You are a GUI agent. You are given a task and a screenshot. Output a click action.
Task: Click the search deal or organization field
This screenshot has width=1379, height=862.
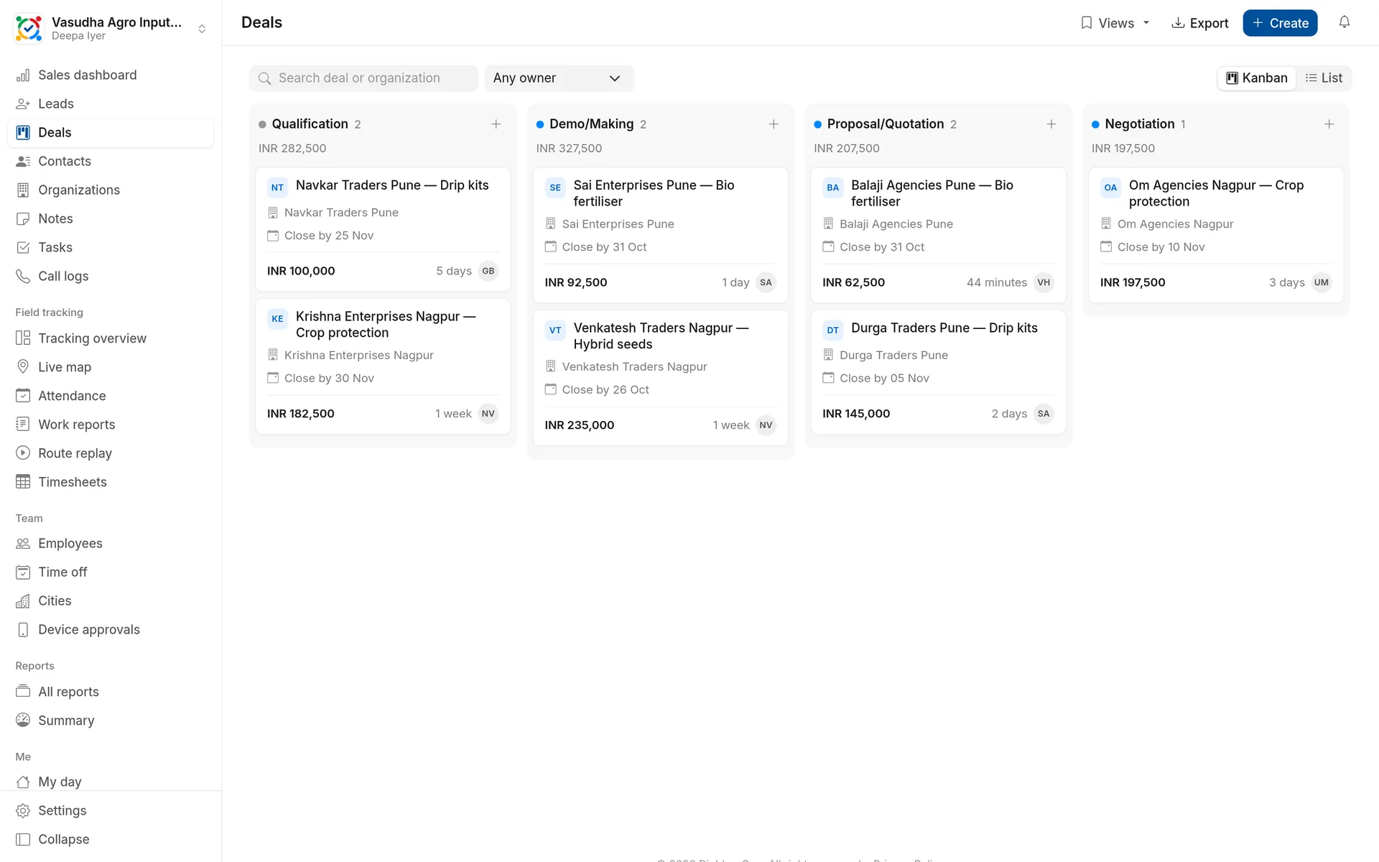point(363,78)
